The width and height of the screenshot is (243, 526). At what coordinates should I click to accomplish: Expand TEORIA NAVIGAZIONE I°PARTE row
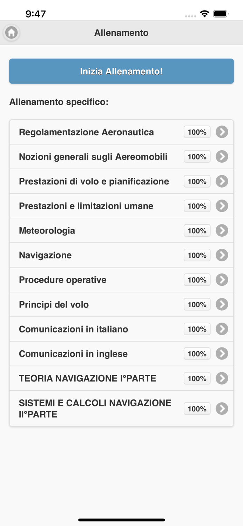(x=222, y=378)
